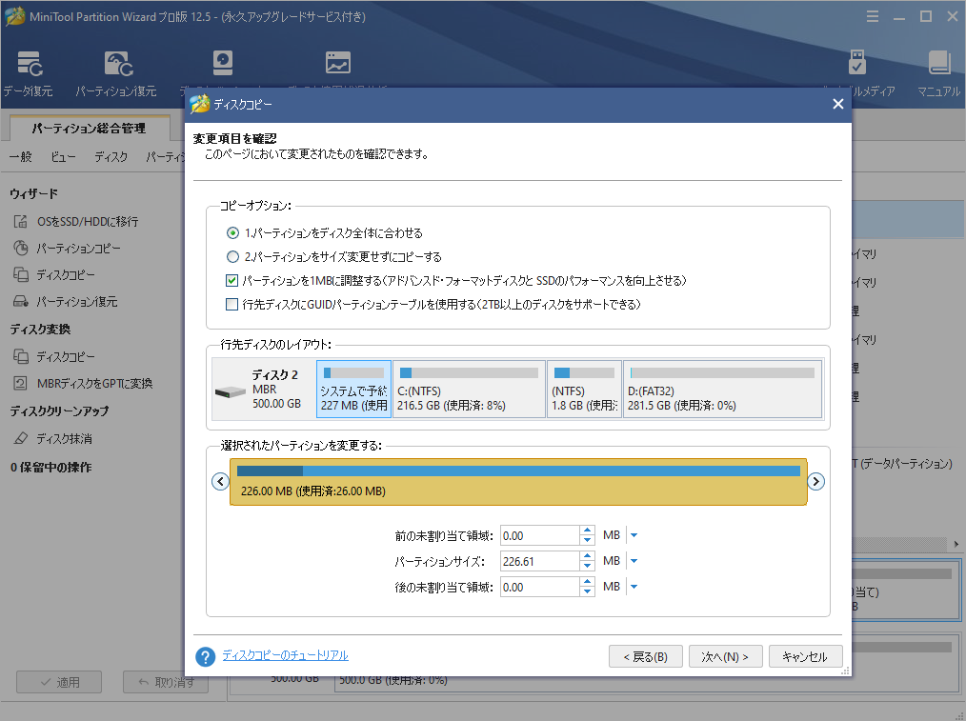Click the キャンセル button
This screenshot has width=966, height=721.
point(805,656)
